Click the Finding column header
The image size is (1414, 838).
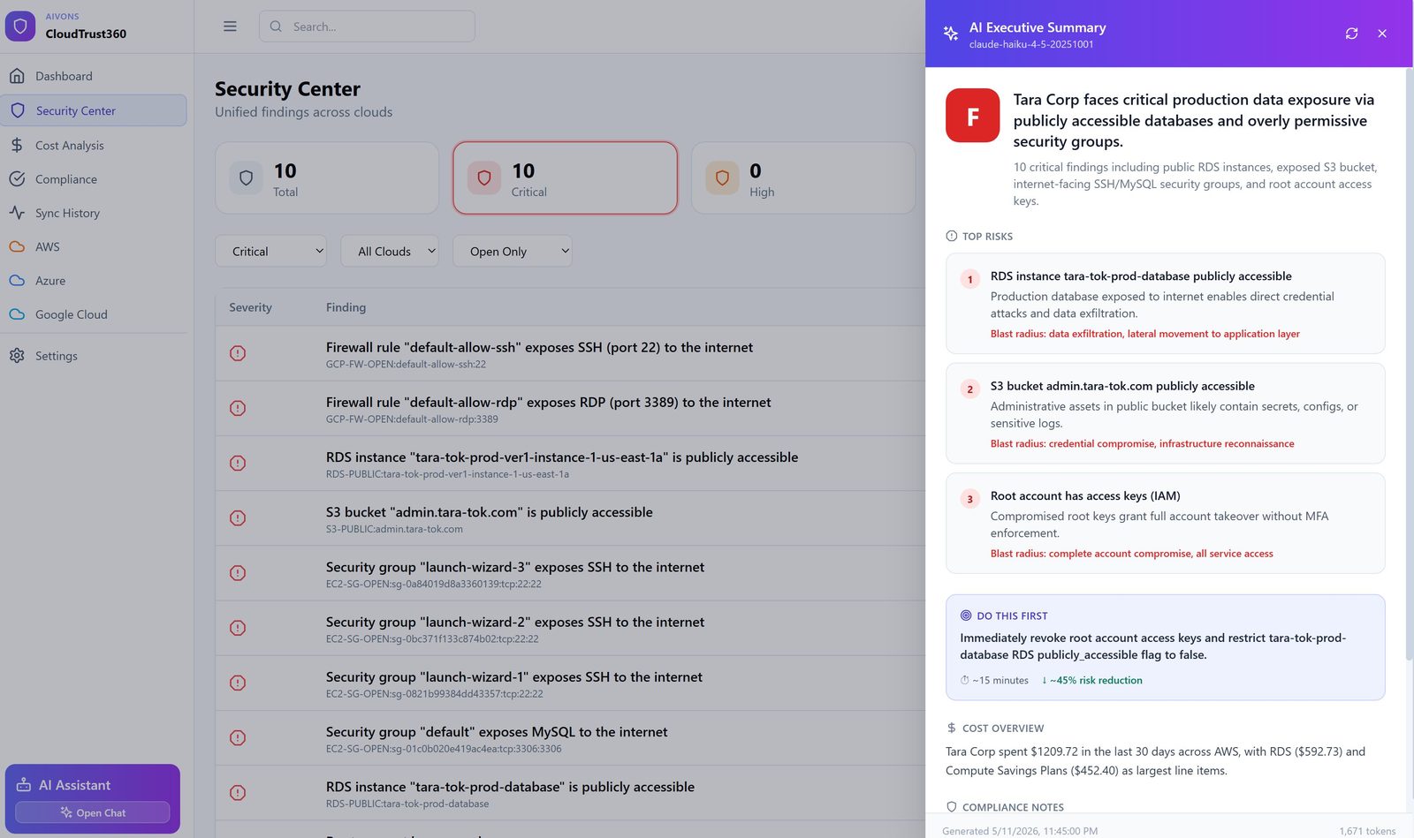pos(346,307)
